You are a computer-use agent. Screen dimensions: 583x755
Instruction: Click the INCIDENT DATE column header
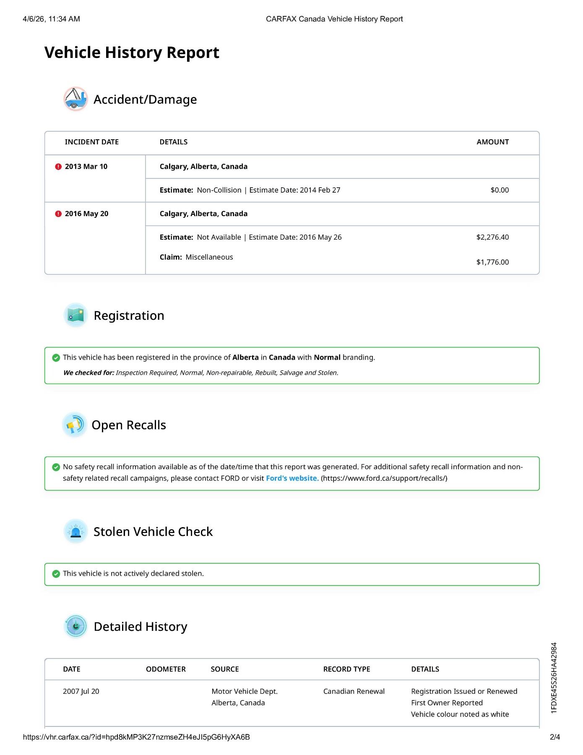[91, 142]
